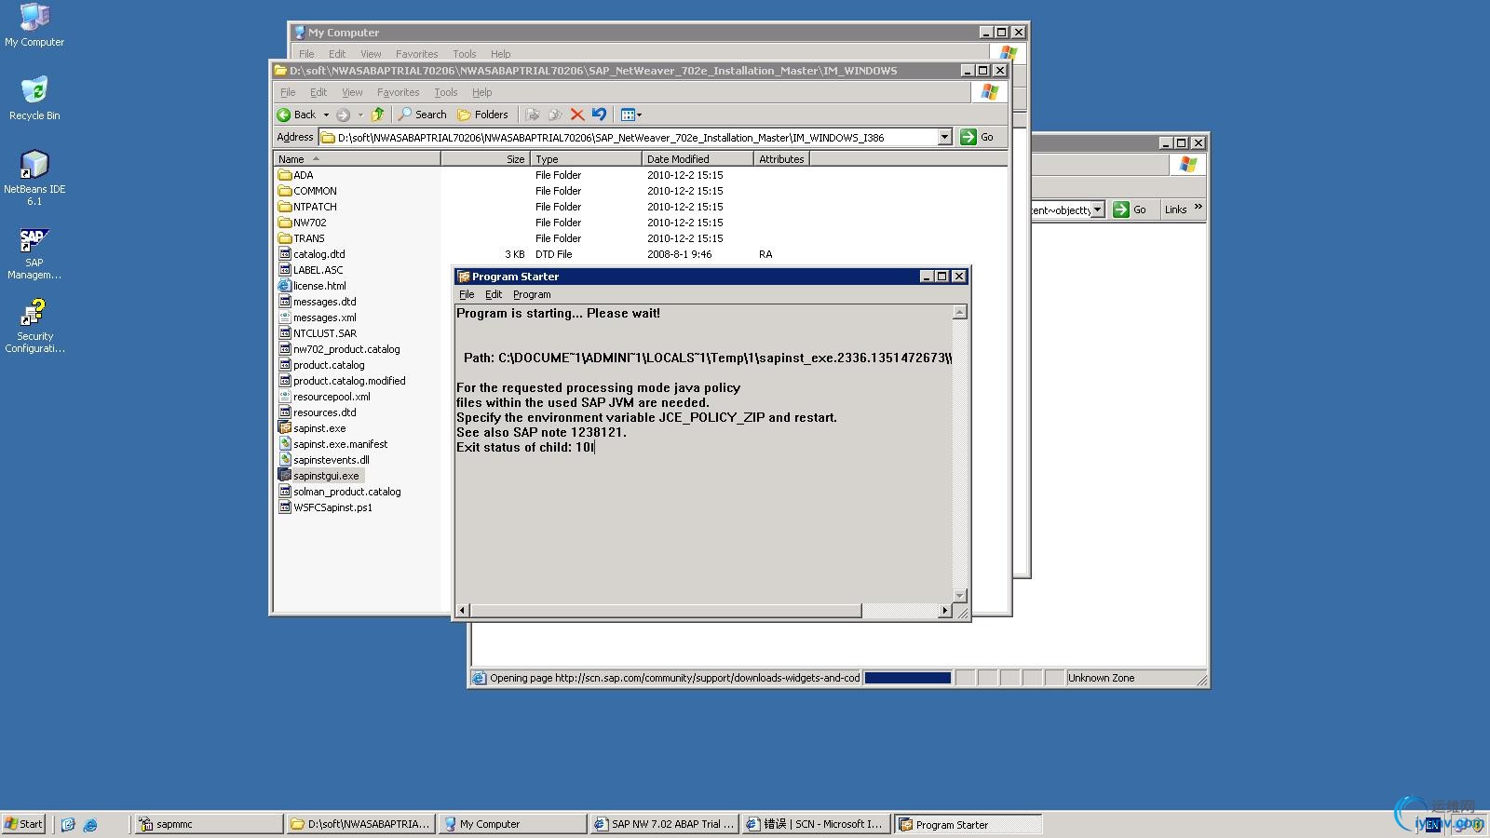1490x838 pixels.
Task: Click Links in the browser window toolbar
Action: [x=1175, y=209]
